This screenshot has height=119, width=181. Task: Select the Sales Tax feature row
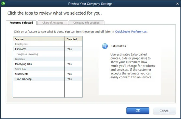48,69
